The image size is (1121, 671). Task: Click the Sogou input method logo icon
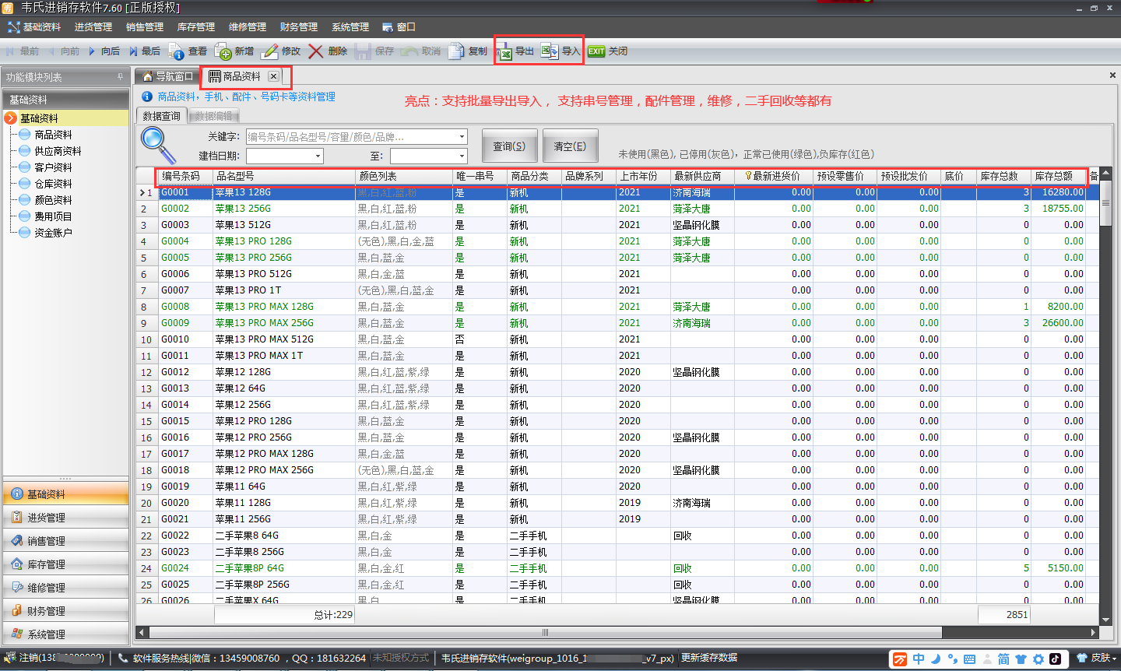[900, 659]
